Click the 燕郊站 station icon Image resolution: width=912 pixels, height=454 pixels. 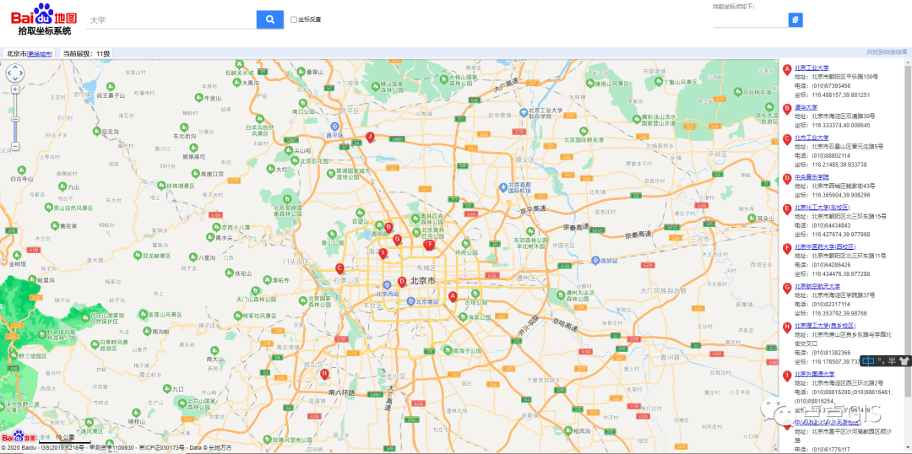pos(595,261)
